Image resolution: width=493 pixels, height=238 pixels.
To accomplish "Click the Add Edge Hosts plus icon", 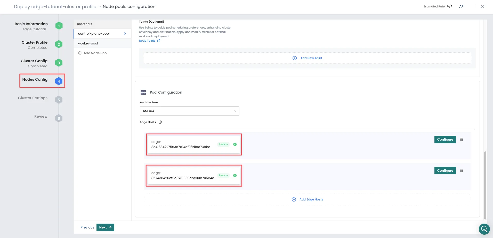I will coord(294,199).
